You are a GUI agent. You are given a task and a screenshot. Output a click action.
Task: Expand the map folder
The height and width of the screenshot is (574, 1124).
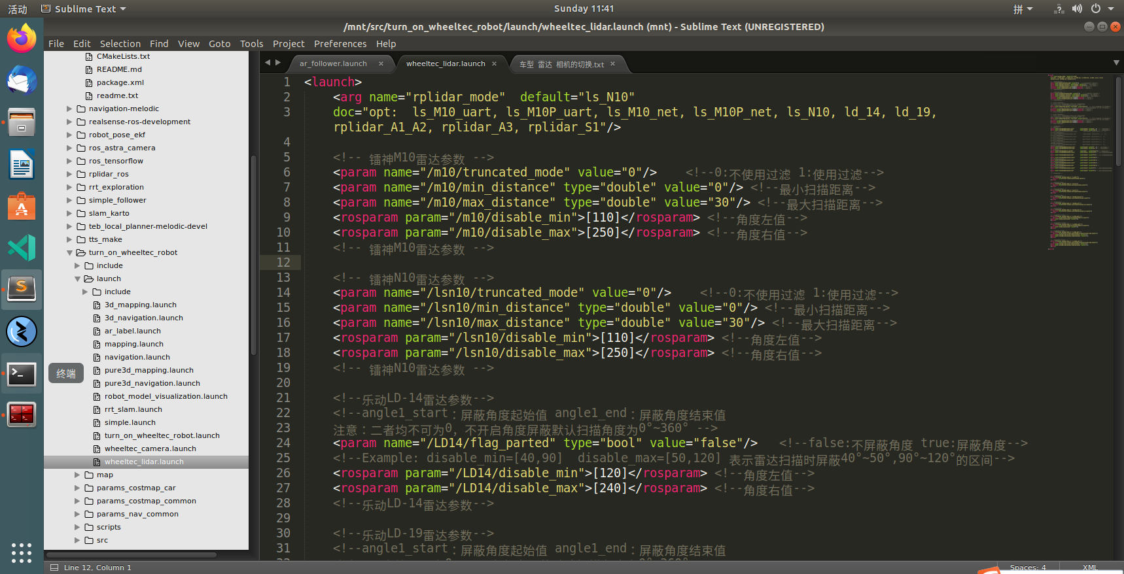[77, 475]
